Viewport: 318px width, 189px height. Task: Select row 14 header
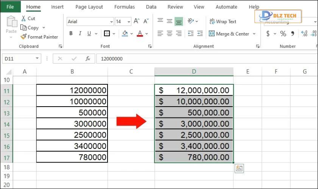6,124
